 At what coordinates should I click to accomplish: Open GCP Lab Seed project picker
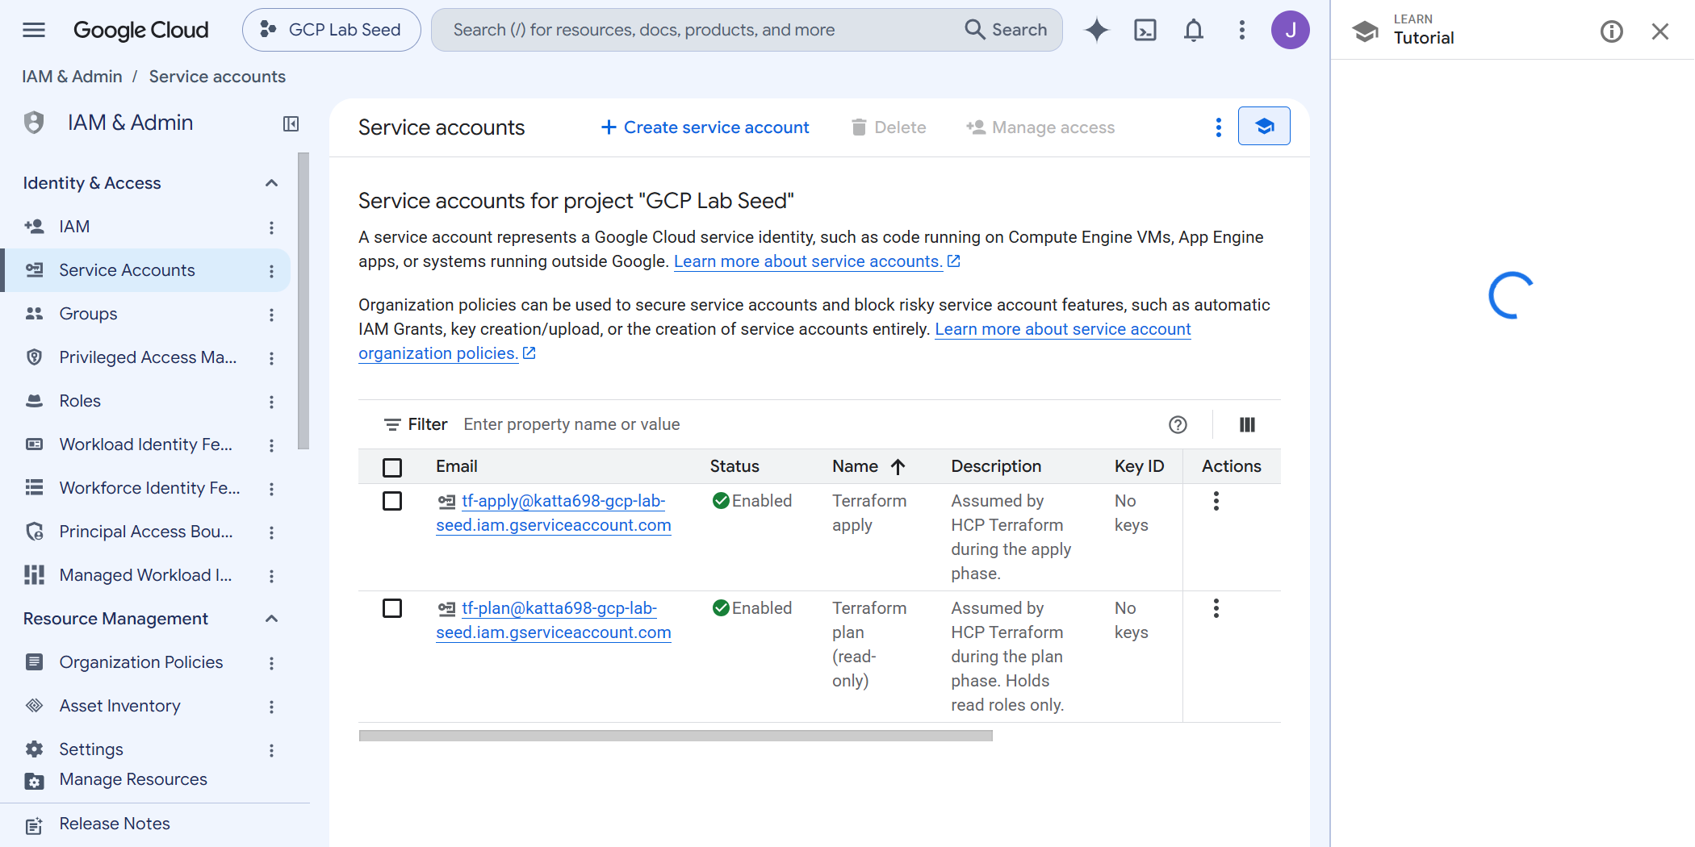click(331, 30)
